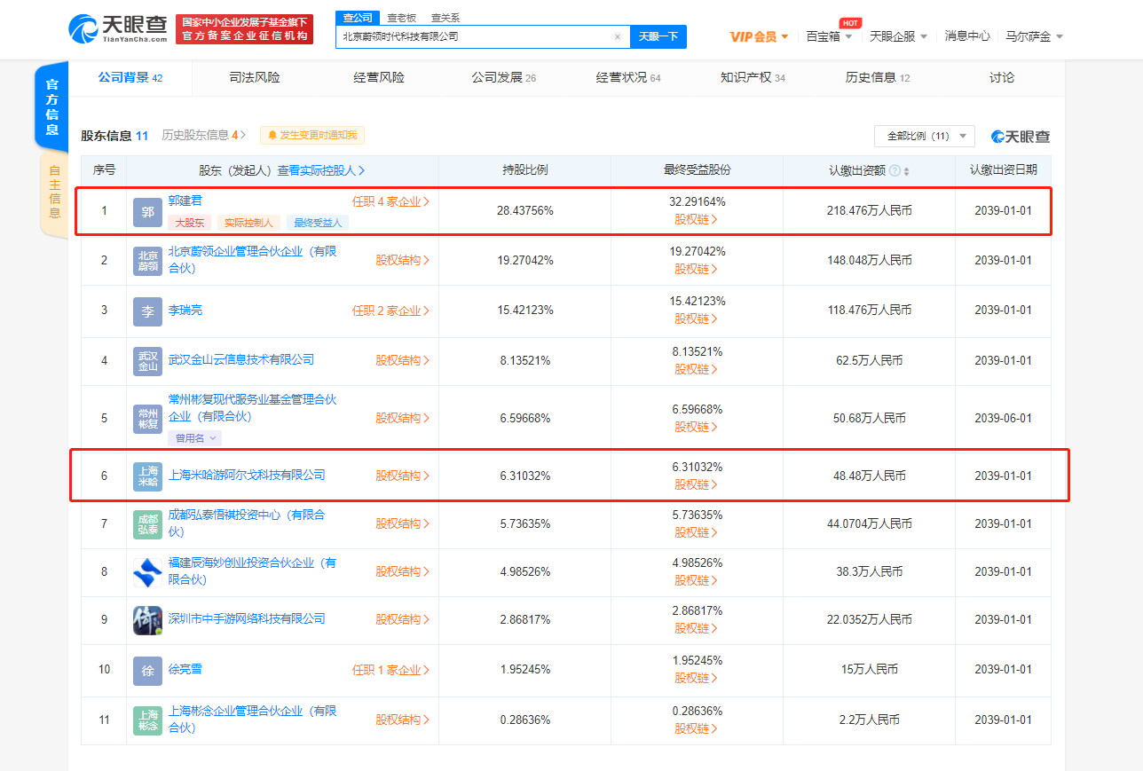
Task: Open the TianYanCha logo home link
Action: tap(118, 29)
